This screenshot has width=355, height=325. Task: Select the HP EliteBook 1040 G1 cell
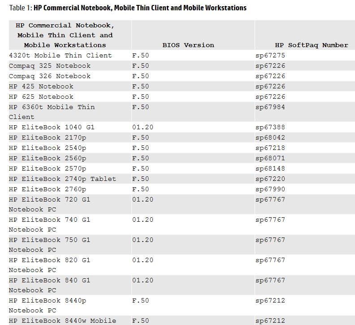coord(52,127)
